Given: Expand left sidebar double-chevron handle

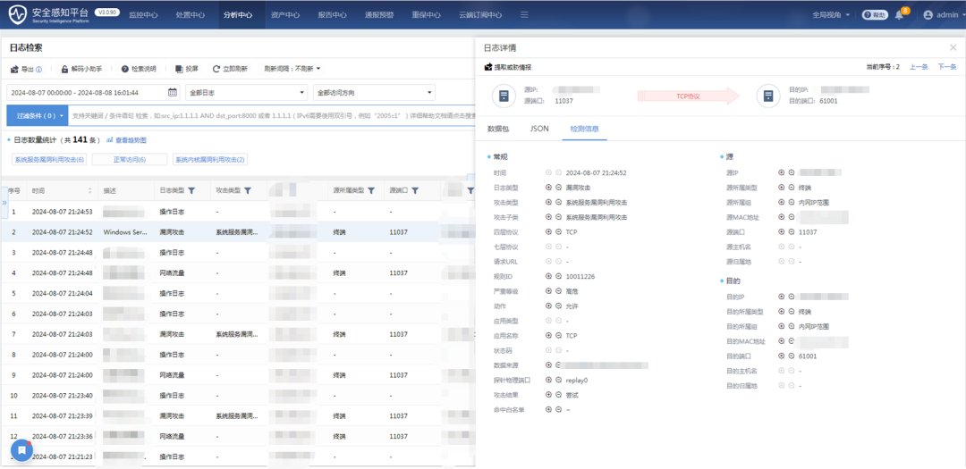Looking at the screenshot, I should coord(4,203).
